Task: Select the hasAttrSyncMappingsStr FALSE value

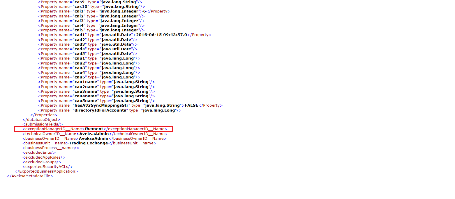Action: pyautogui.click(x=191, y=105)
